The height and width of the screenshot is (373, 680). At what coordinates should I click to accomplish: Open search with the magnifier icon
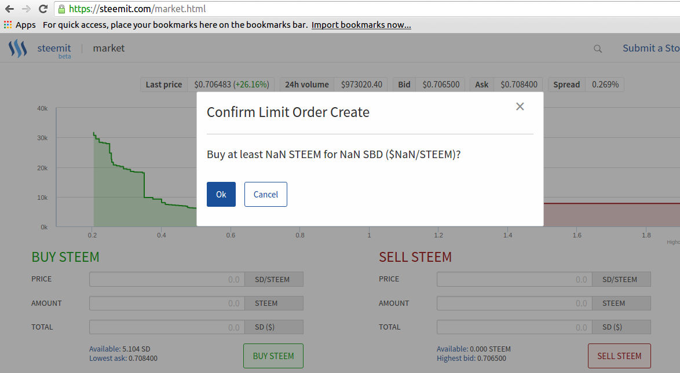pos(598,49)
